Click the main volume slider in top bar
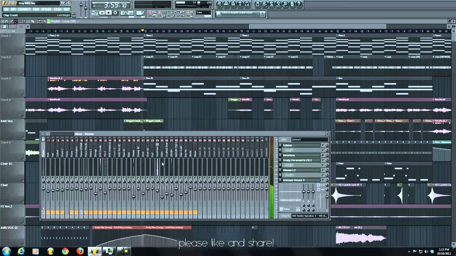Screen dimensions: 456x256 pos(81,5)
